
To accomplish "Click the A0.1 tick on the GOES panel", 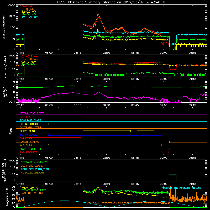I will pyautogui.click(x=12, y=102).
